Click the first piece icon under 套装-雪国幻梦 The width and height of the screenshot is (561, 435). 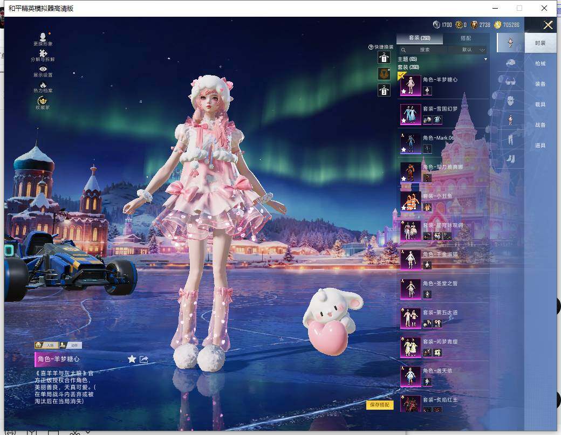(427, 120)
